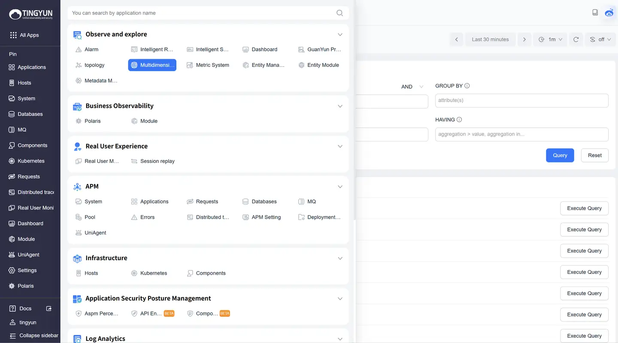Collapse the Observe and explore section
This screenshot has width=618, height=343.
pos(340,34)
